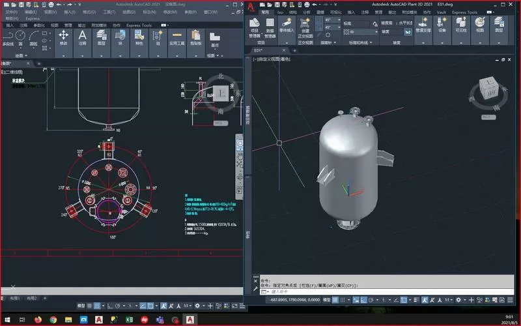Select the Polyline (多段线) tool in AutoCAD
The image size is (521, 326).
[x=8, y=38]
